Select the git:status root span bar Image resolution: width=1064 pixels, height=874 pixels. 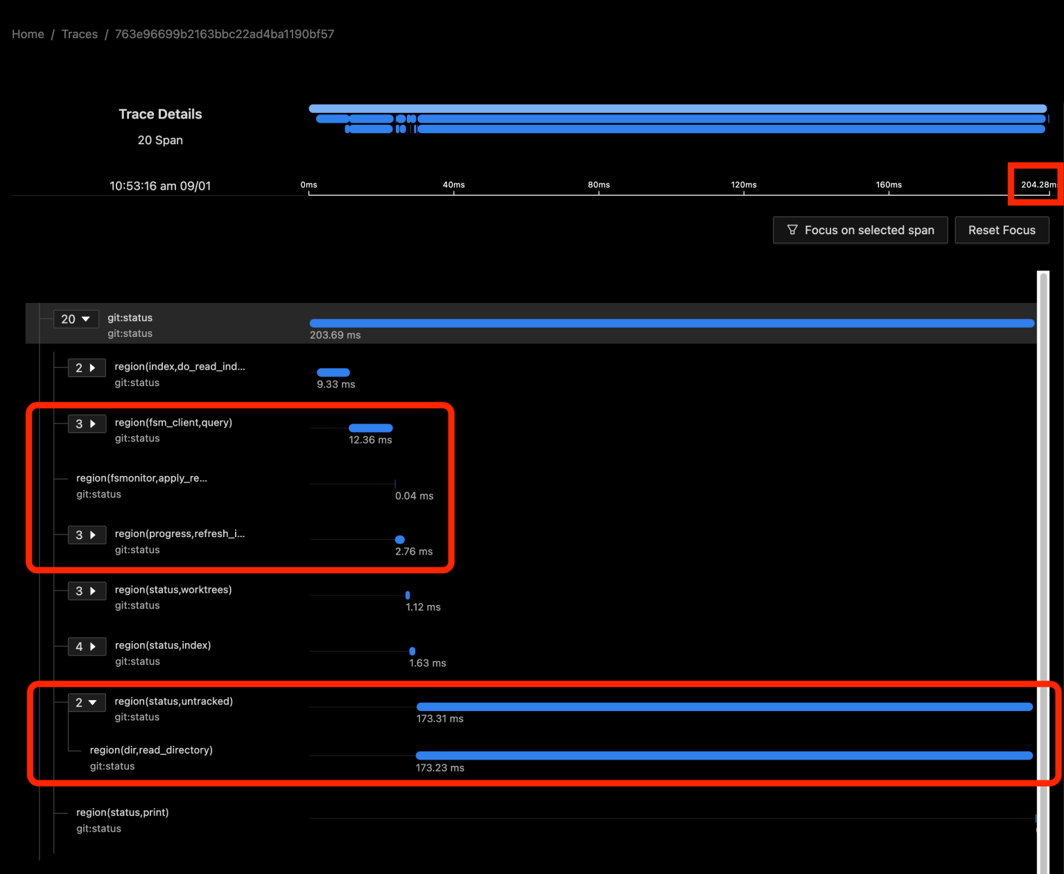point(672,322)
